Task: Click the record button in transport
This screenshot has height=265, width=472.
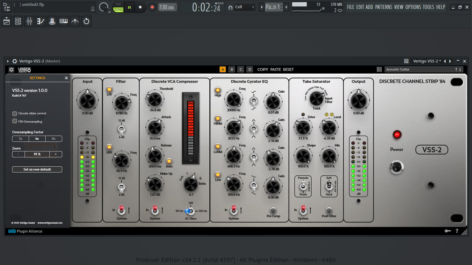Action: click(x=152, y=7)
